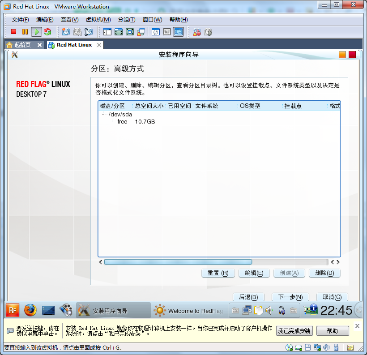Screen dimensions: 367x355
Task: Open the 编辑(E) menu
Action: [x=45, y=20]
